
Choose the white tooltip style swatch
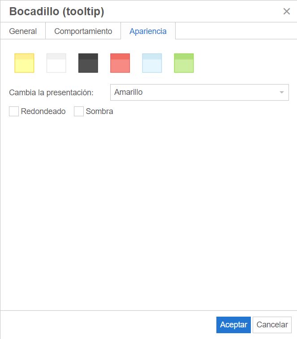56,63
